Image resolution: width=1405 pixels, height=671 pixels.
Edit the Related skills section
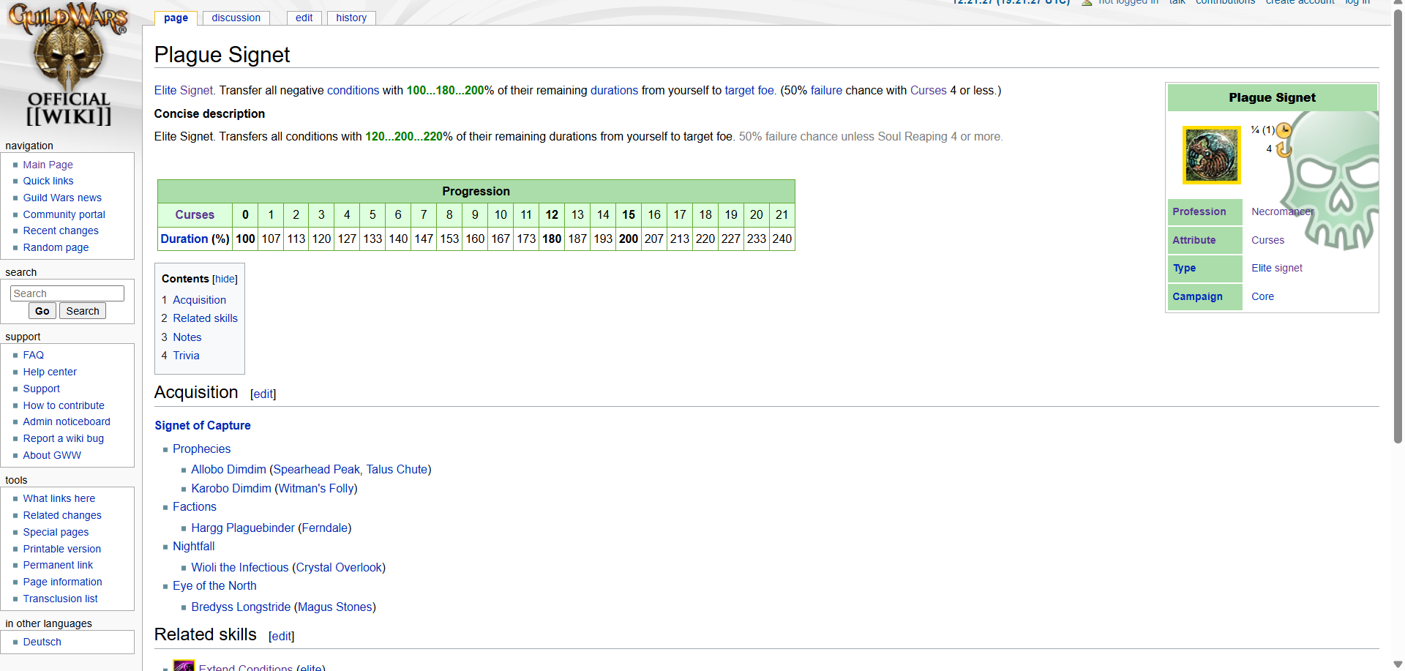[x=282, y=636]
